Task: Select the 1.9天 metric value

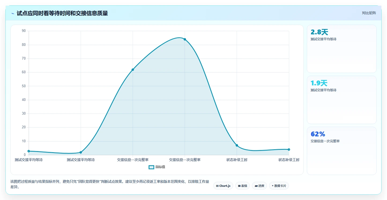Action: click(319, 83)
